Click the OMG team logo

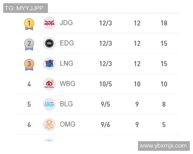(49, 124)
